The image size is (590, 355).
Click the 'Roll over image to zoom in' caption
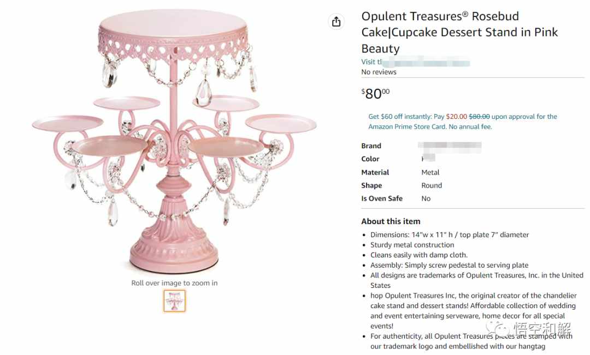click(x=174, y=283)
